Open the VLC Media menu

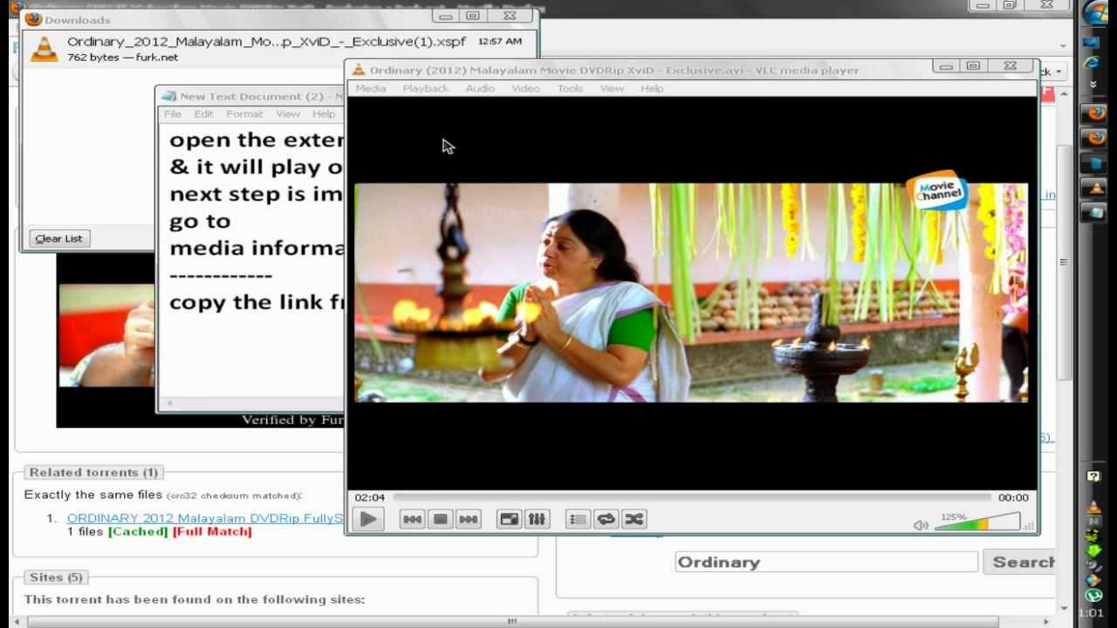[x=371, y=88]
